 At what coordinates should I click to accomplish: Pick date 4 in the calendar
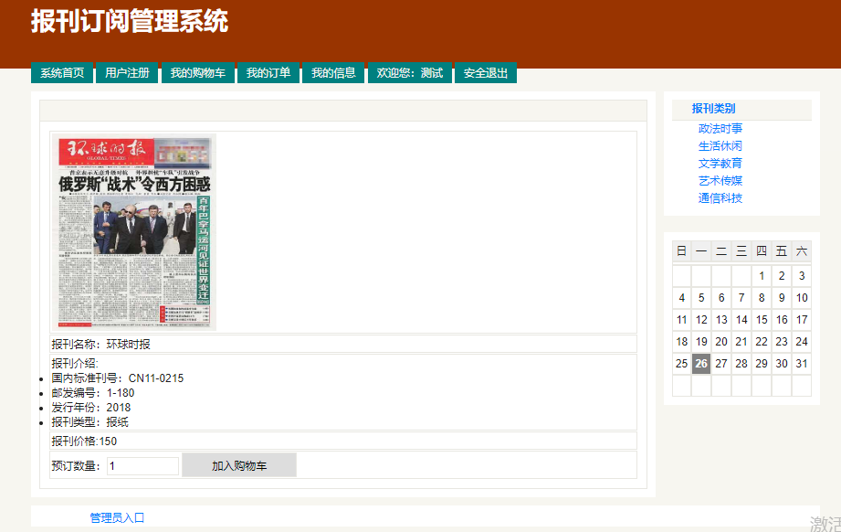tap(682, 298)
